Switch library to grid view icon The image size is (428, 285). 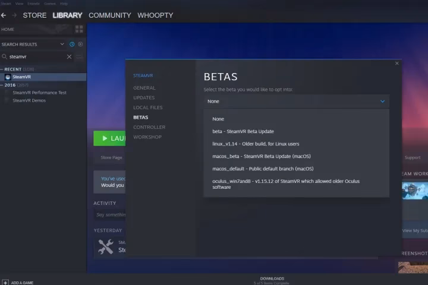(x=79, y=29)
